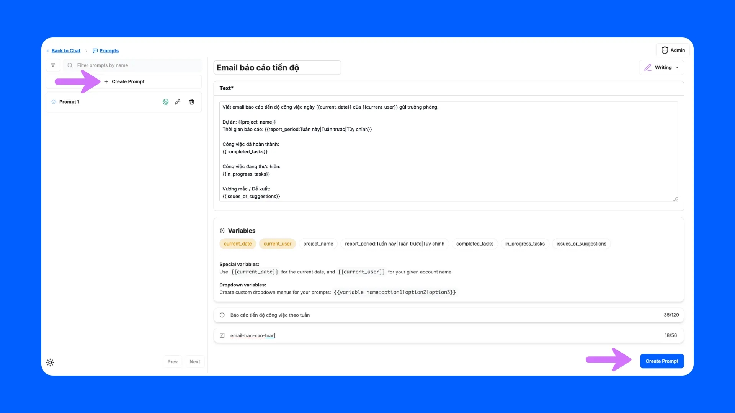Click the Admin shield button
Image resolution: width=735 pixels, height=413 pixels.
(673, 50)
